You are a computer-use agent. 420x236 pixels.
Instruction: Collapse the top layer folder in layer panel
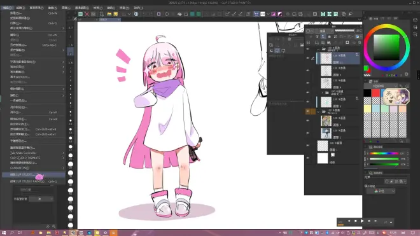point(318,49)
